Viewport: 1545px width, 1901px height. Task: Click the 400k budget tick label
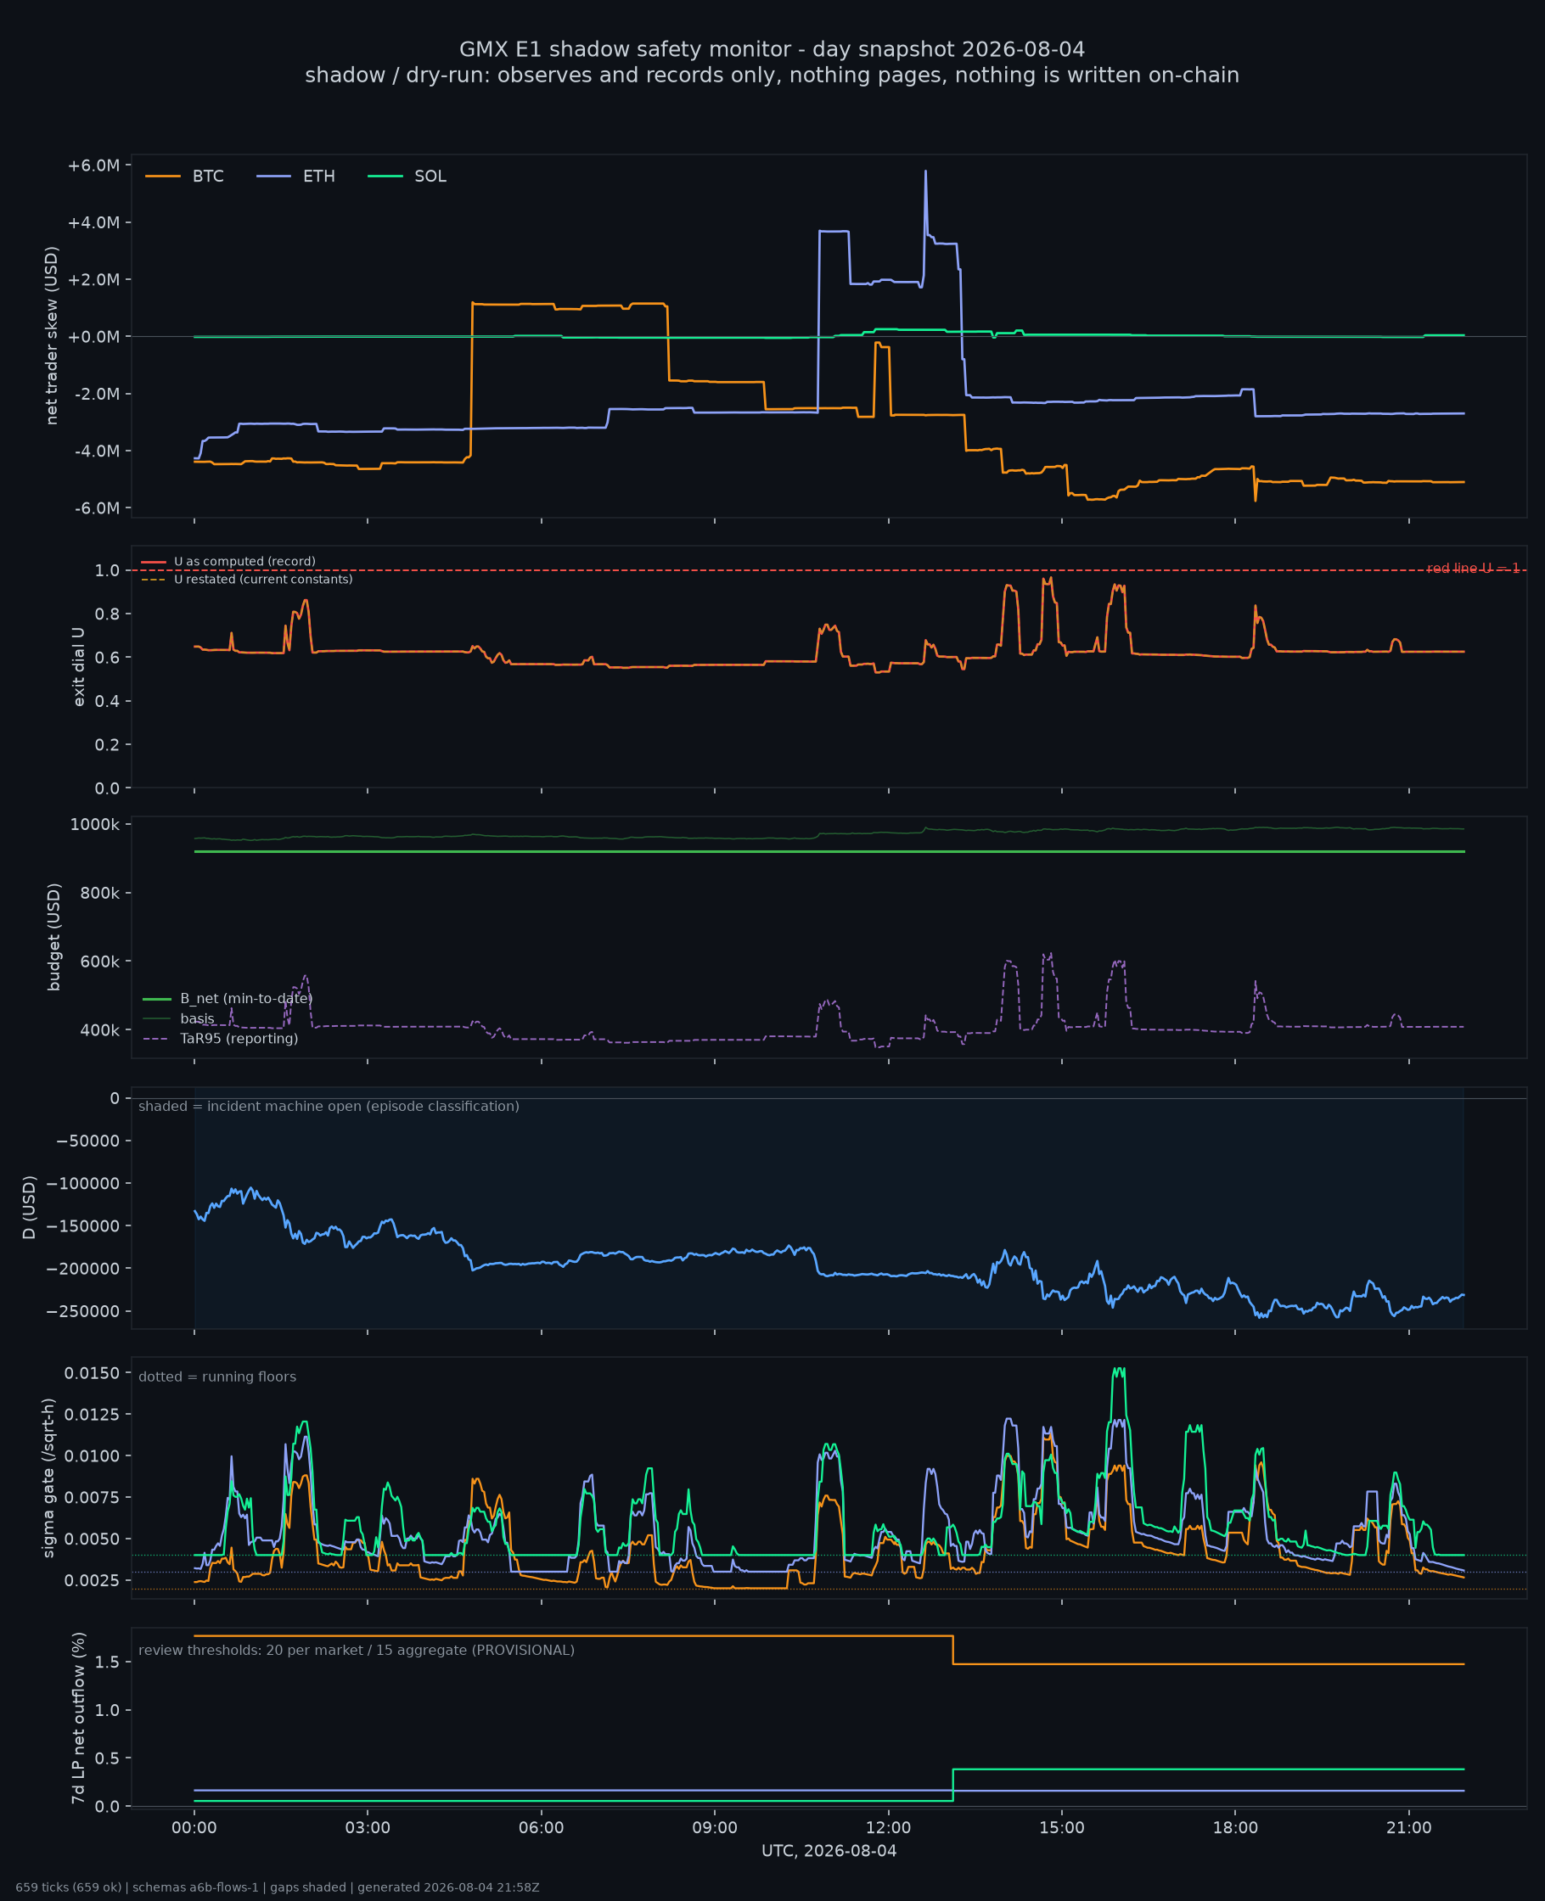pyautogui.click(x=99, y=1030)
